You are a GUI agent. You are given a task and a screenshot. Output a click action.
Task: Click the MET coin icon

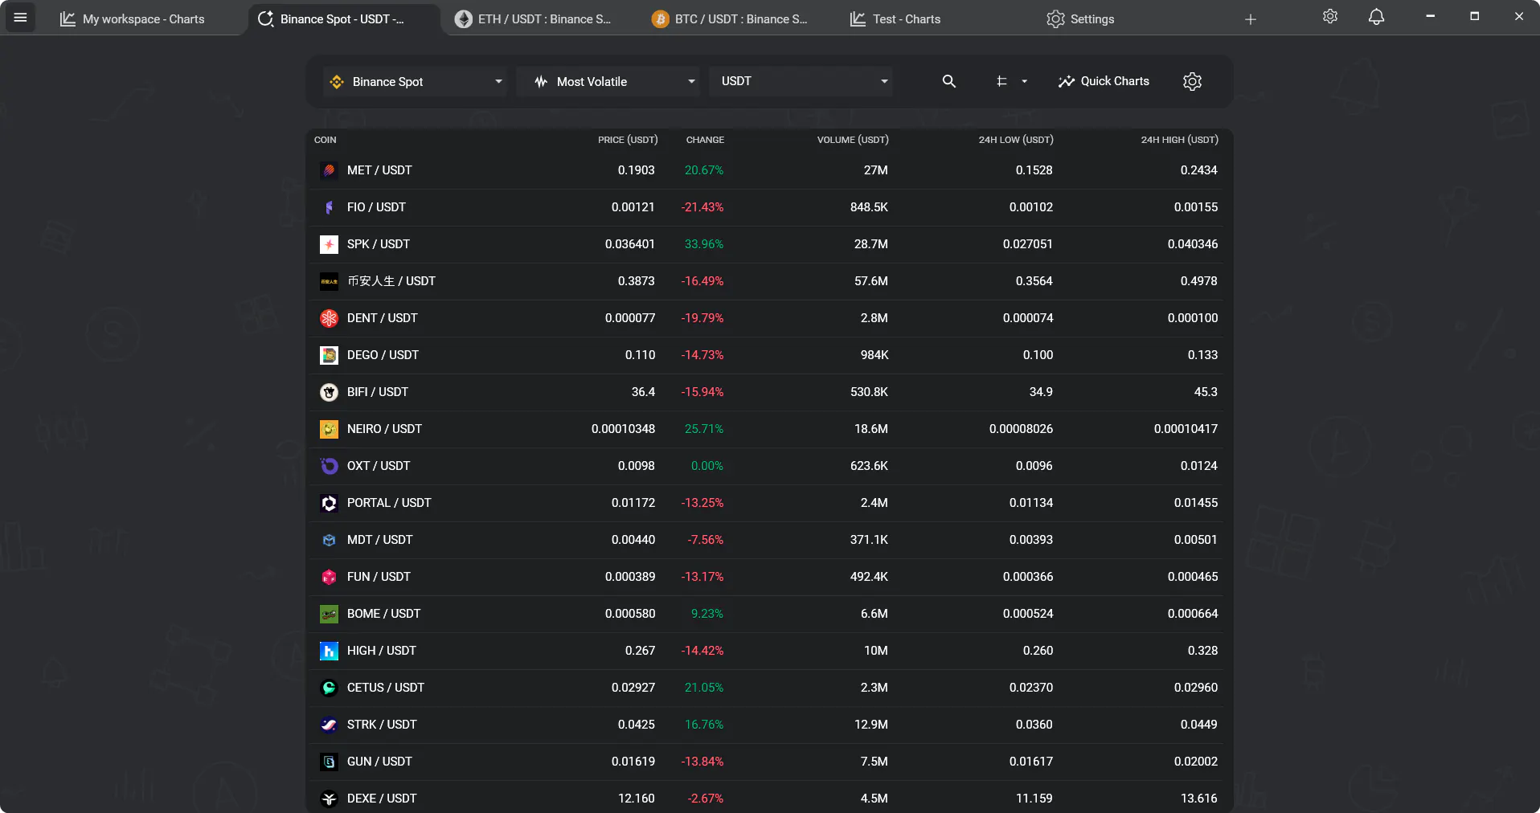pos(329,170)
